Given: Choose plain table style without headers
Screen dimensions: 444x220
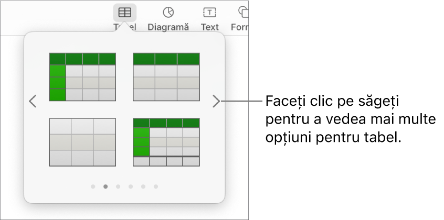Looking at the screenshot, I should coord(82,142).
